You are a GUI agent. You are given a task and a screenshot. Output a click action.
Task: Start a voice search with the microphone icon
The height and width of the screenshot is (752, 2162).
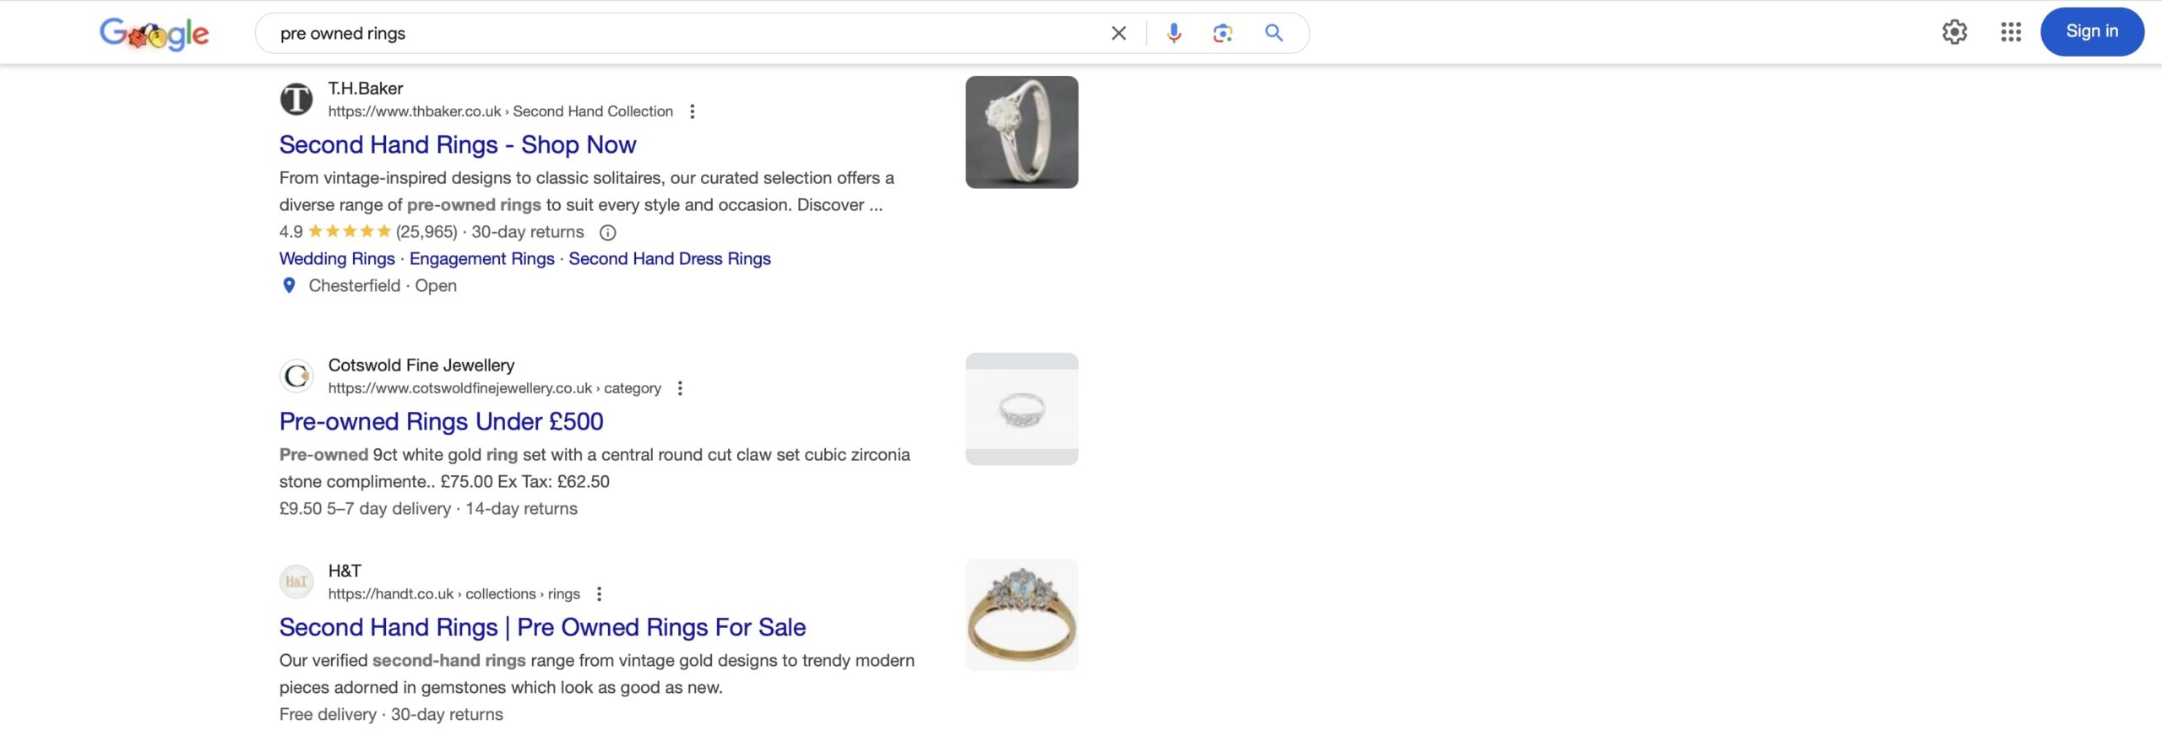1173,32
